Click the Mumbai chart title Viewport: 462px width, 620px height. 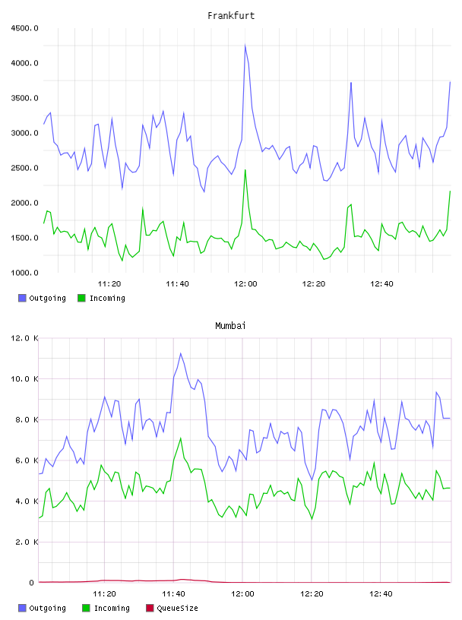point(230,326)
